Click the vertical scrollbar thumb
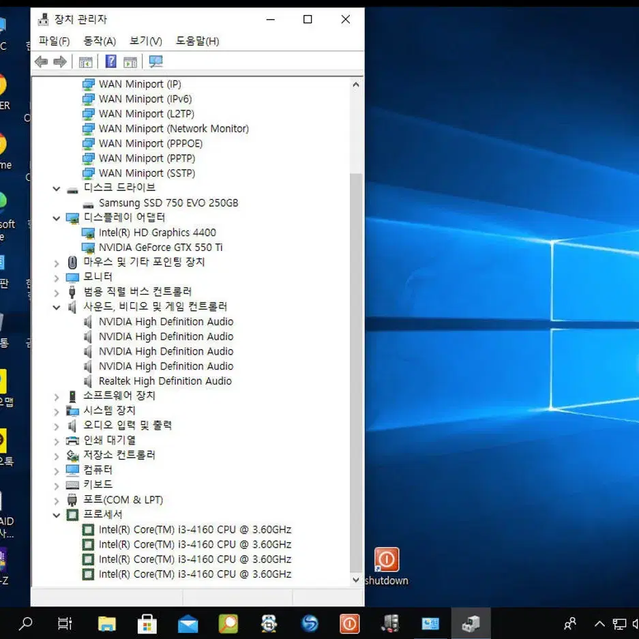 (356, 373)
